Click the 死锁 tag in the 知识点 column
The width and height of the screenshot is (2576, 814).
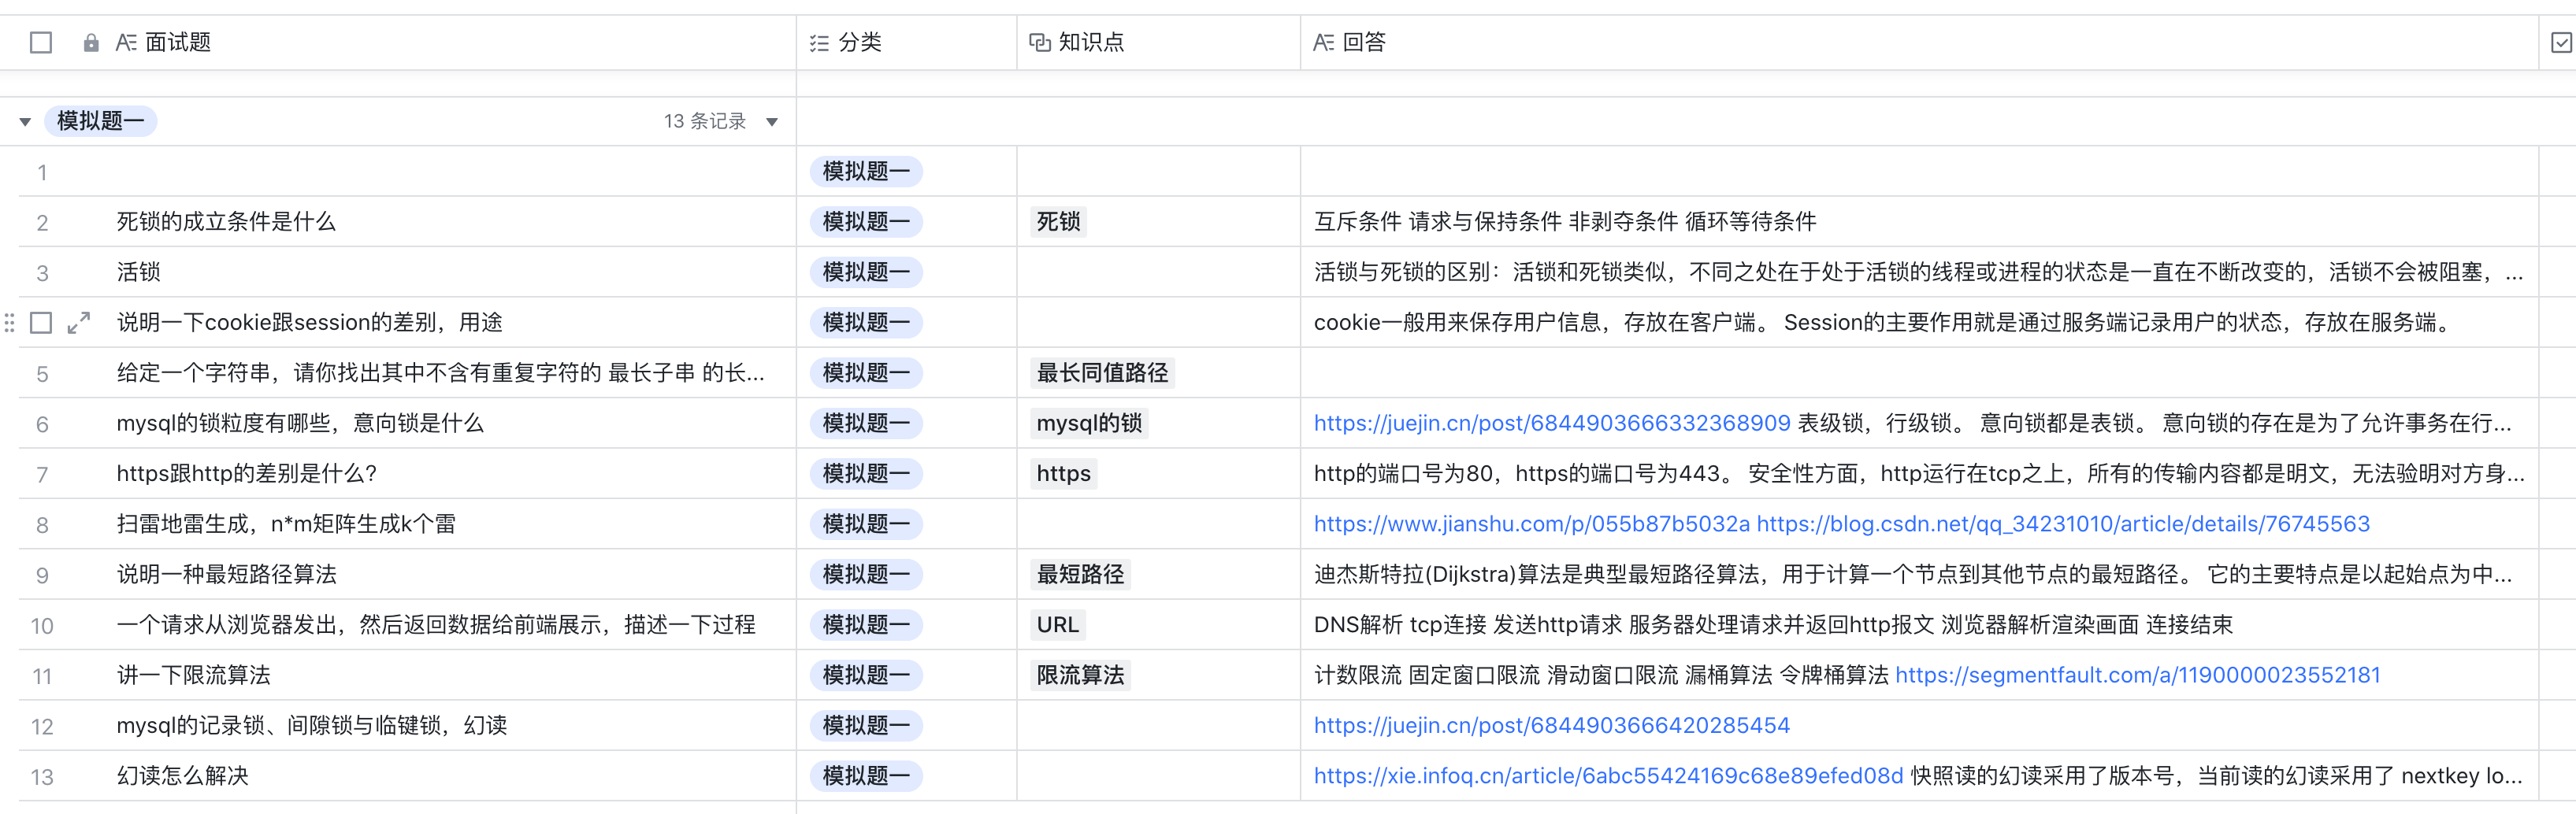(1057, 222)
